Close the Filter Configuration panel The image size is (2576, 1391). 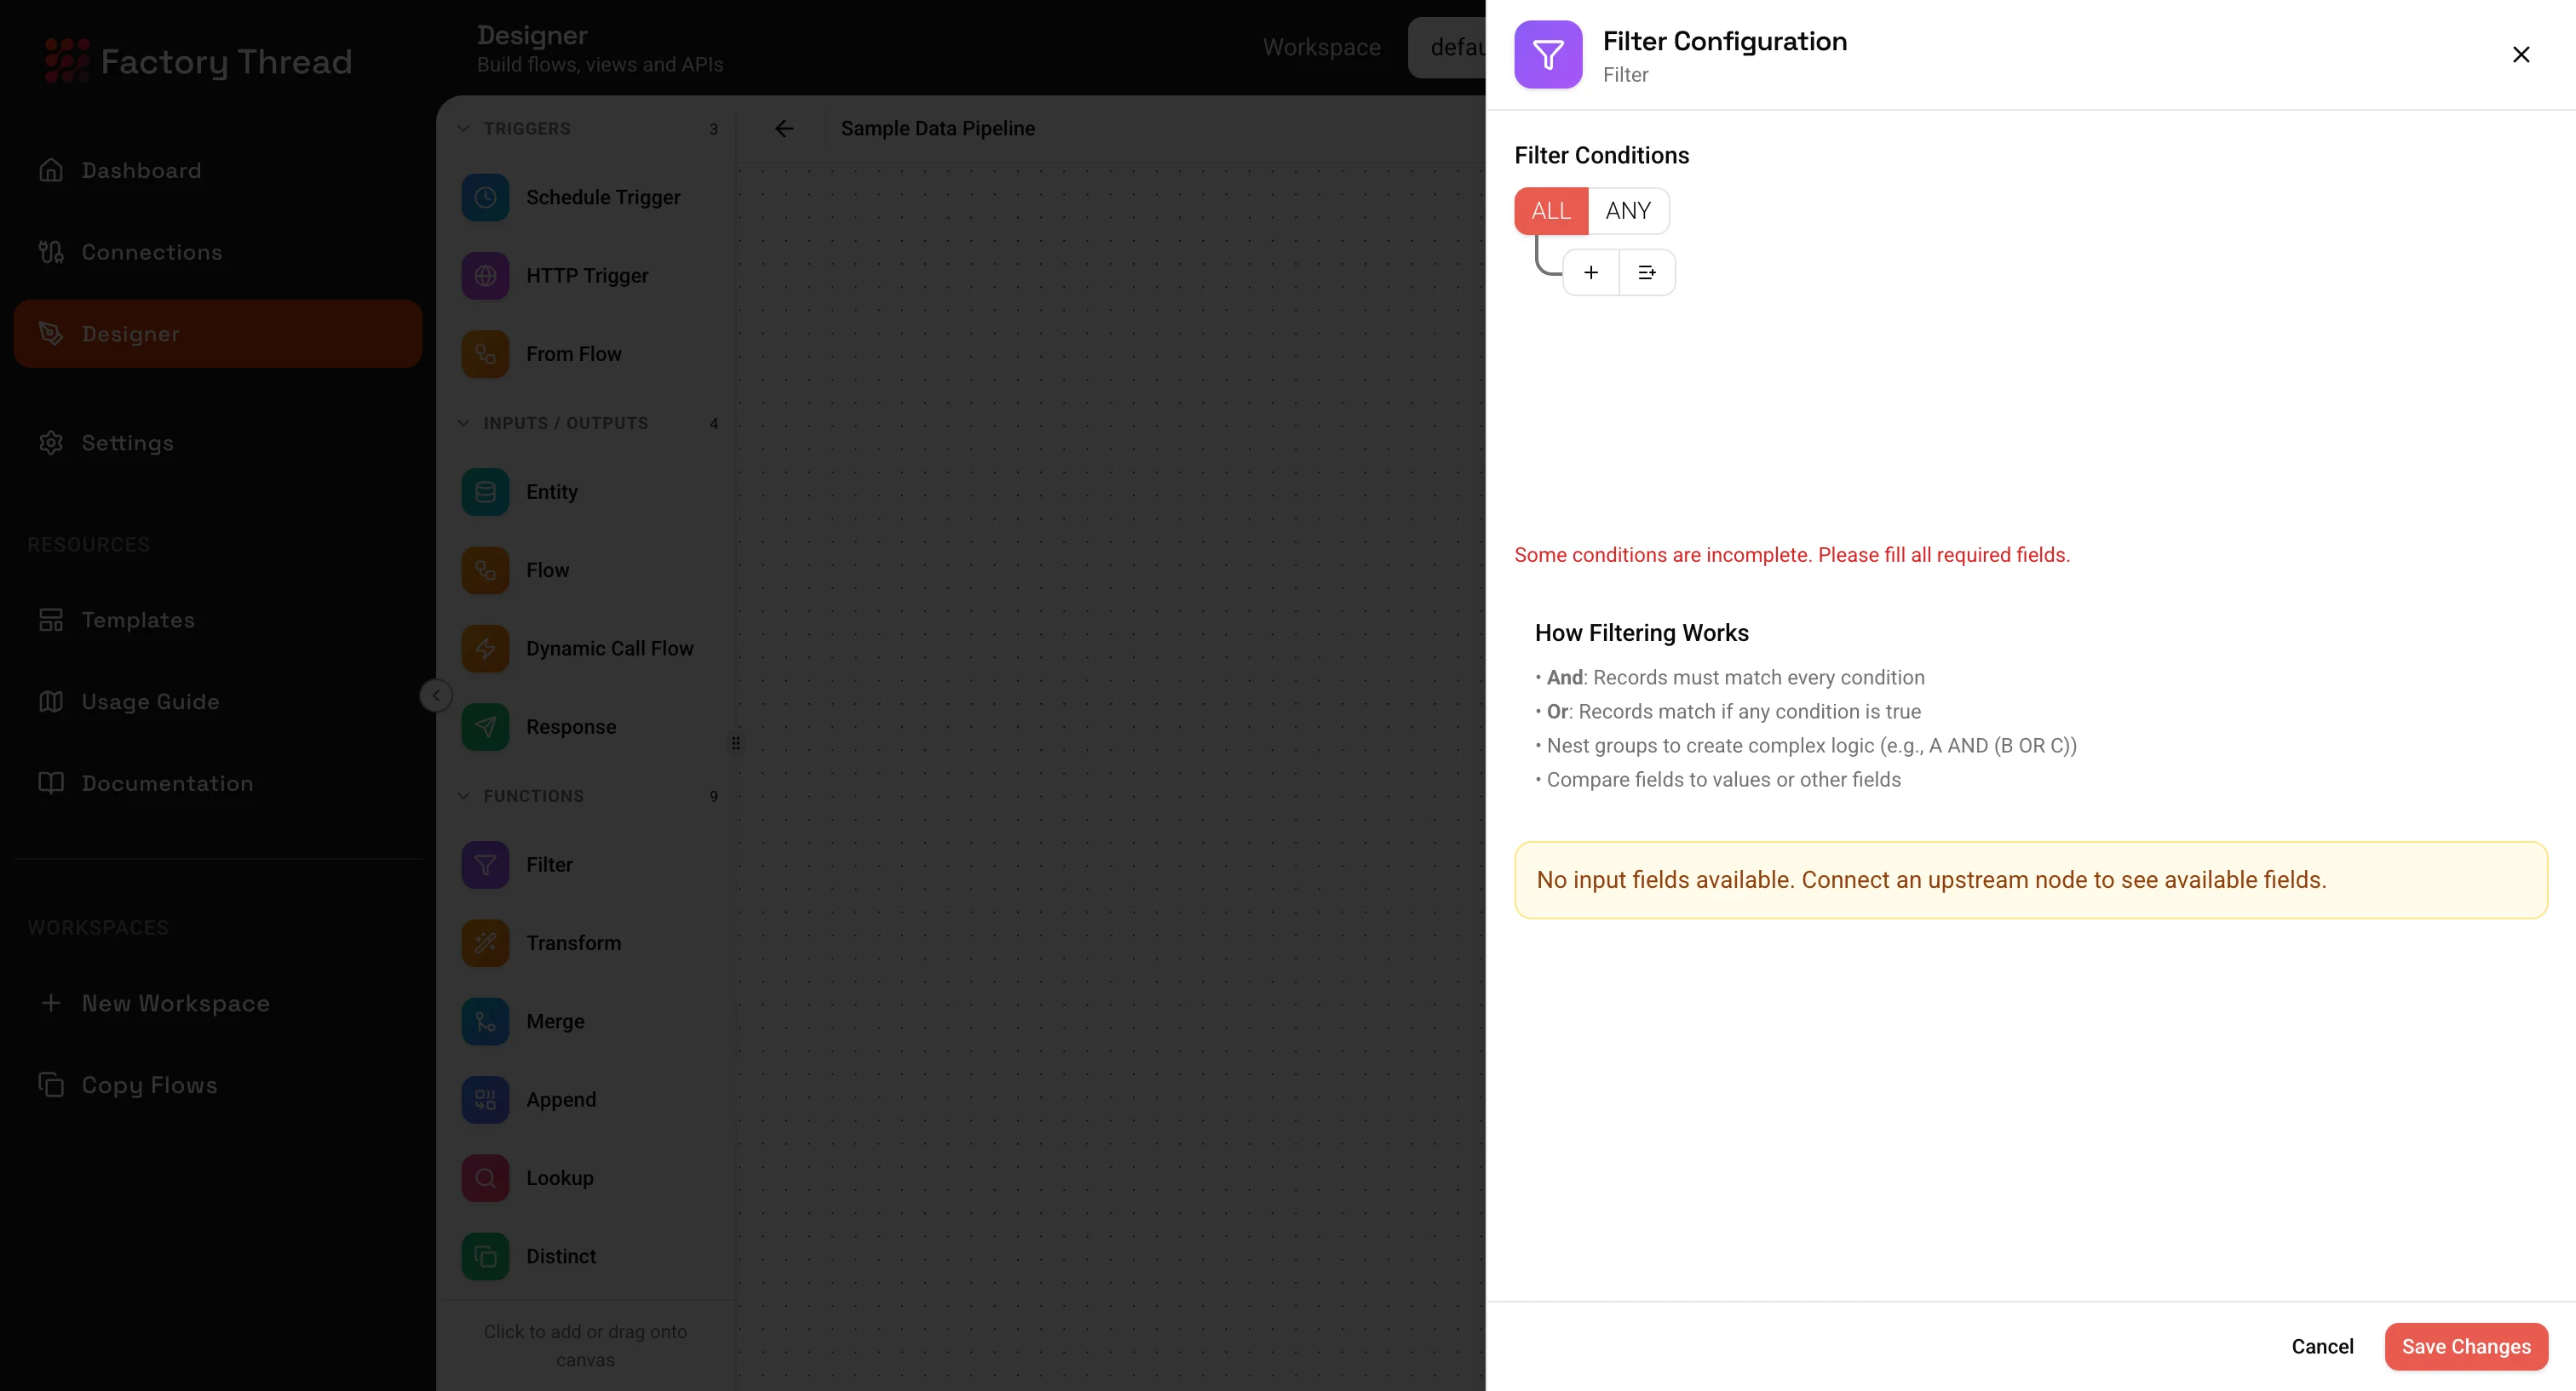(x=2520, y=55)
